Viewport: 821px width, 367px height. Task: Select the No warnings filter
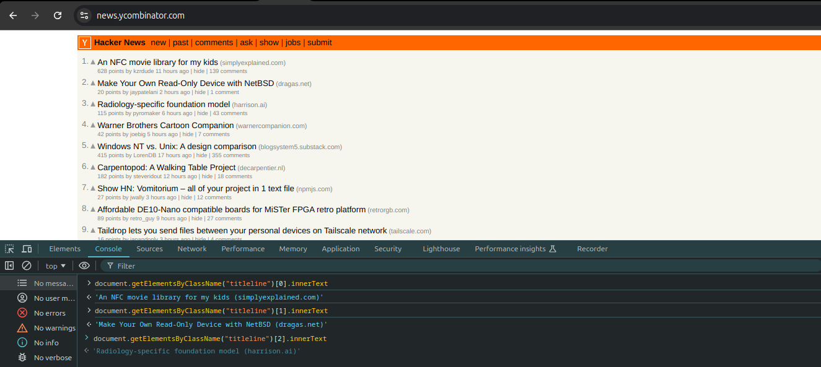point(38,328)
